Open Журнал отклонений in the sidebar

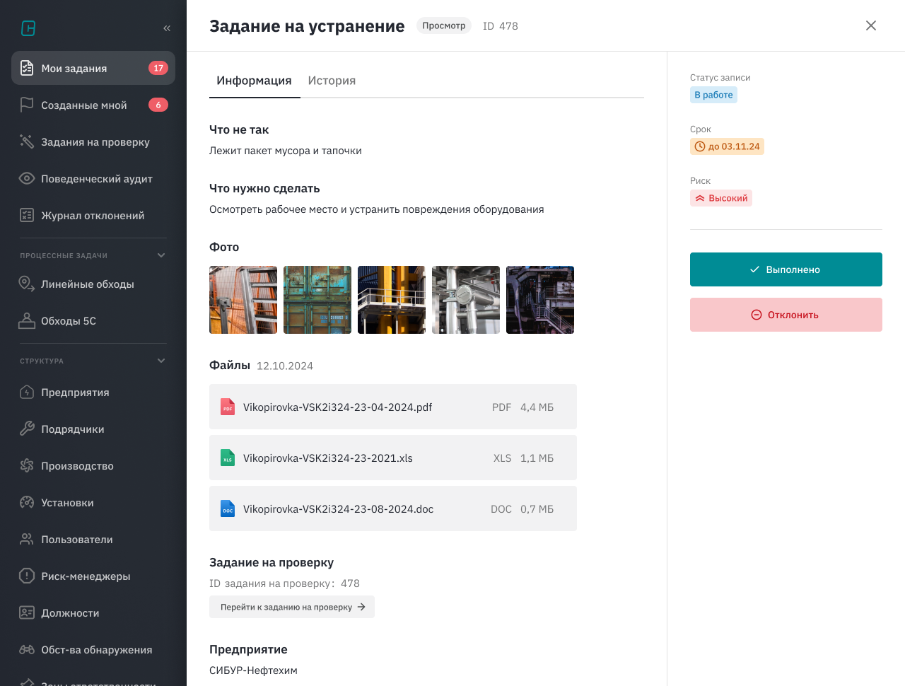93,215
